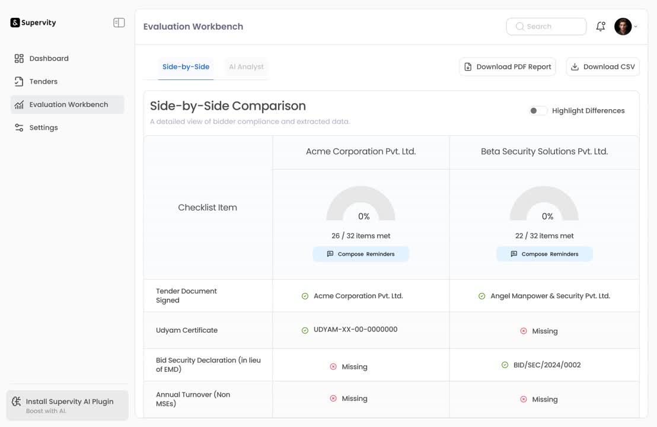Screen dimensions: 657x427
Task: Click the Udyam Certificate row label
Action: pyautogui.click(x=187, y=330)
